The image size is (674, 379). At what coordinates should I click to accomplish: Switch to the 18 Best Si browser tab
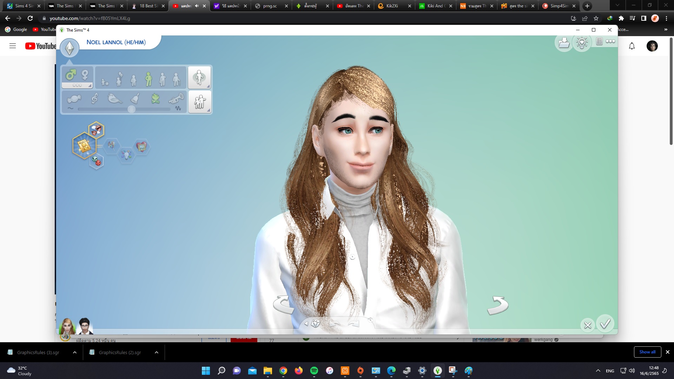pyautogui.click(x=148, y=6)
